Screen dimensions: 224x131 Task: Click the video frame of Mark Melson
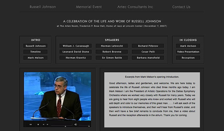(x=57, y=96)
